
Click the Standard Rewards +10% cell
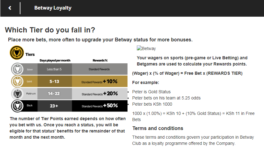click(100, 81)
